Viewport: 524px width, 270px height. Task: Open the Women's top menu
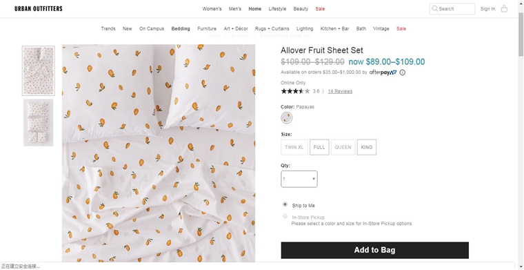point(212,9)
